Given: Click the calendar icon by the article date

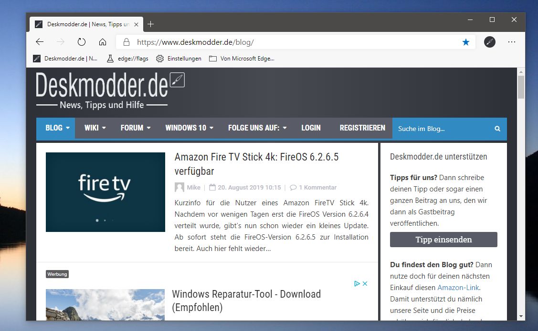Looking at the screenshot, I should [212, 187].
